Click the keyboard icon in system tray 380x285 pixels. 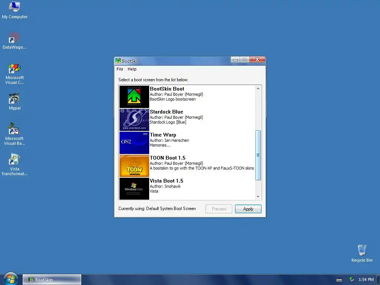(339, 280)
